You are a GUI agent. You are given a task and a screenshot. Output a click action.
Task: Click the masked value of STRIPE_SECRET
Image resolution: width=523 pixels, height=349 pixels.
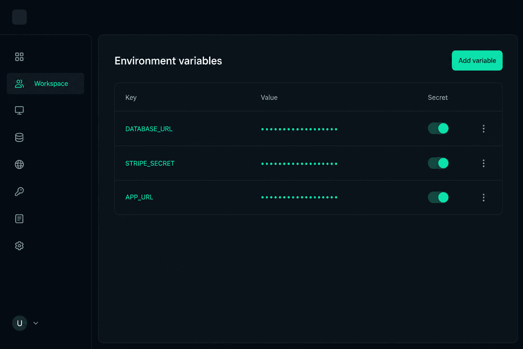(299, 164)
